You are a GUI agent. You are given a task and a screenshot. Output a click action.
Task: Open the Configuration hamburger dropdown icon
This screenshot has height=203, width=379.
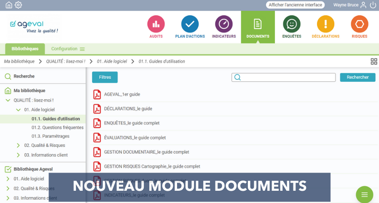82,49
